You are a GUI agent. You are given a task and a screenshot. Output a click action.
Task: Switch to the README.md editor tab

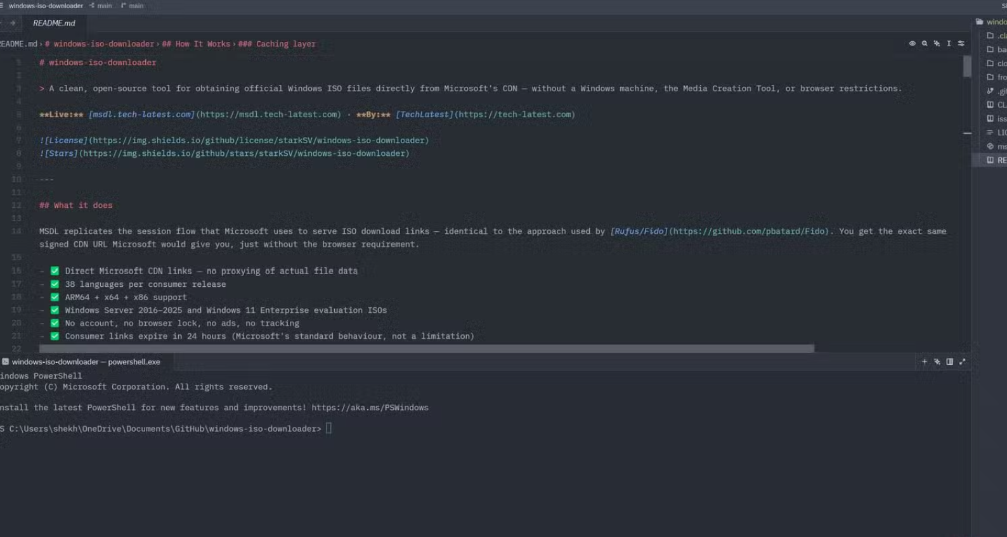(54, 23)
